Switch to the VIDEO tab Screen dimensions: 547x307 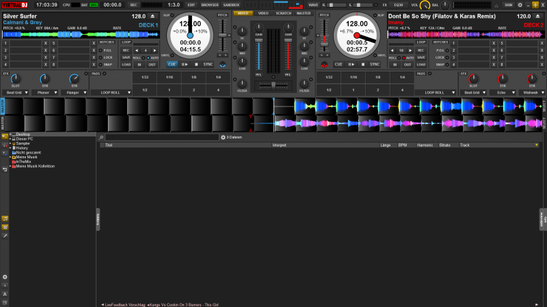click(263, 13)
